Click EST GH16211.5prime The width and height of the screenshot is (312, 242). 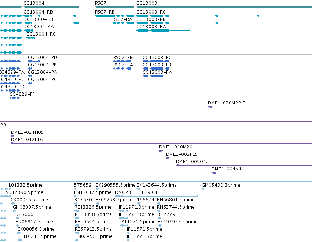coord(20,240)
